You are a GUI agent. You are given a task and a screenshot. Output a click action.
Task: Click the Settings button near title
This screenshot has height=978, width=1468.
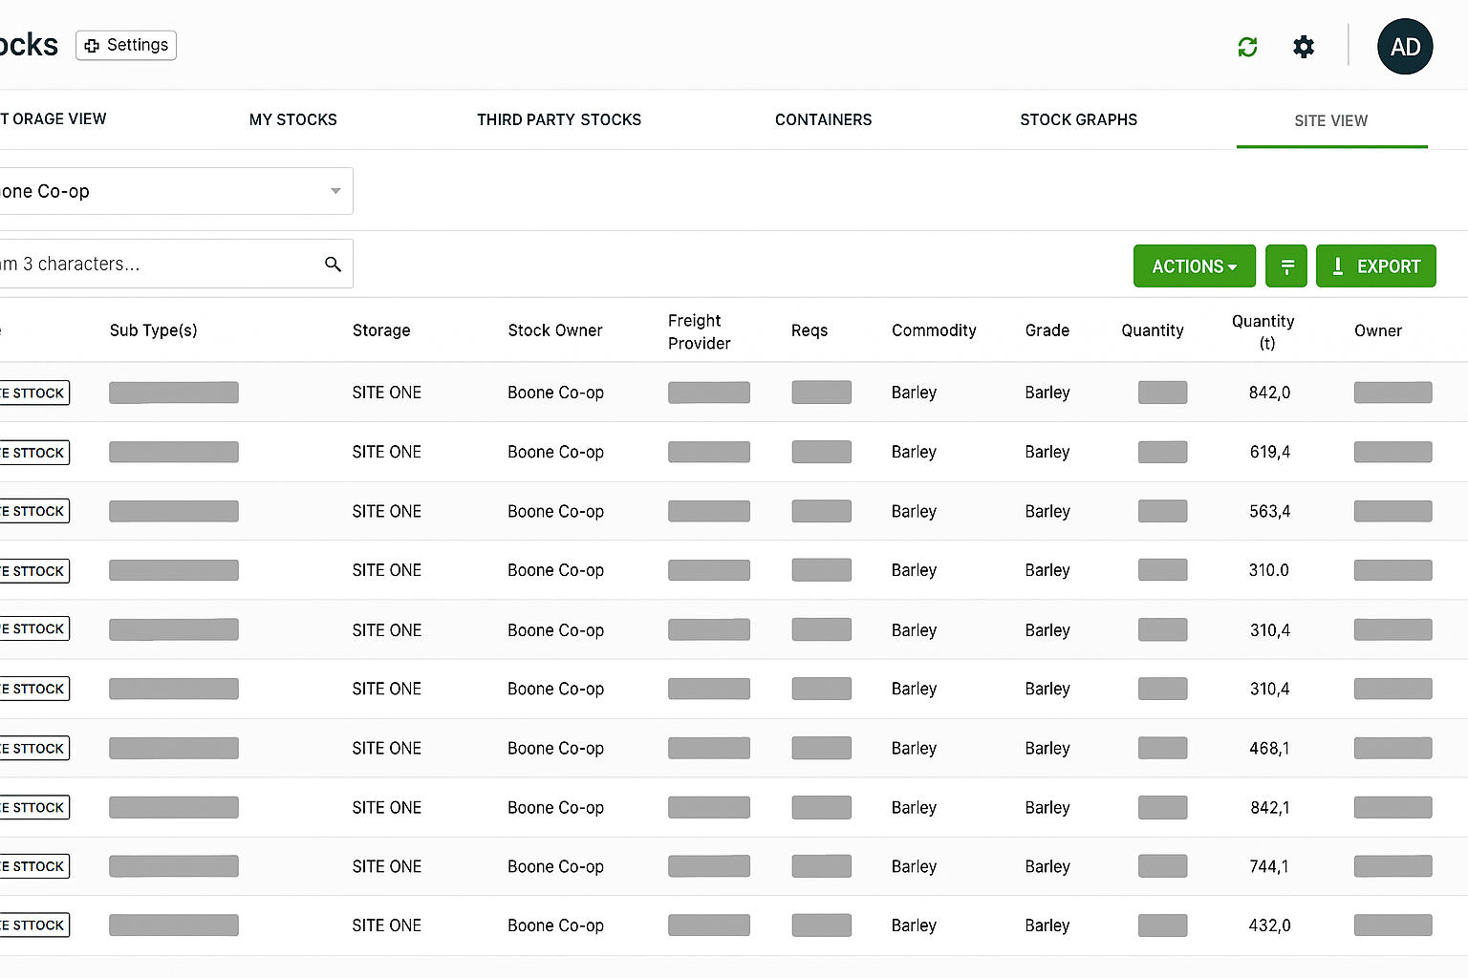[x=126, y=45]
